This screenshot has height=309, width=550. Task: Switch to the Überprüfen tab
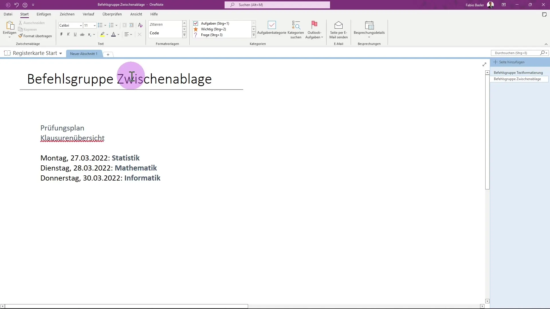[x=112, y=14]
